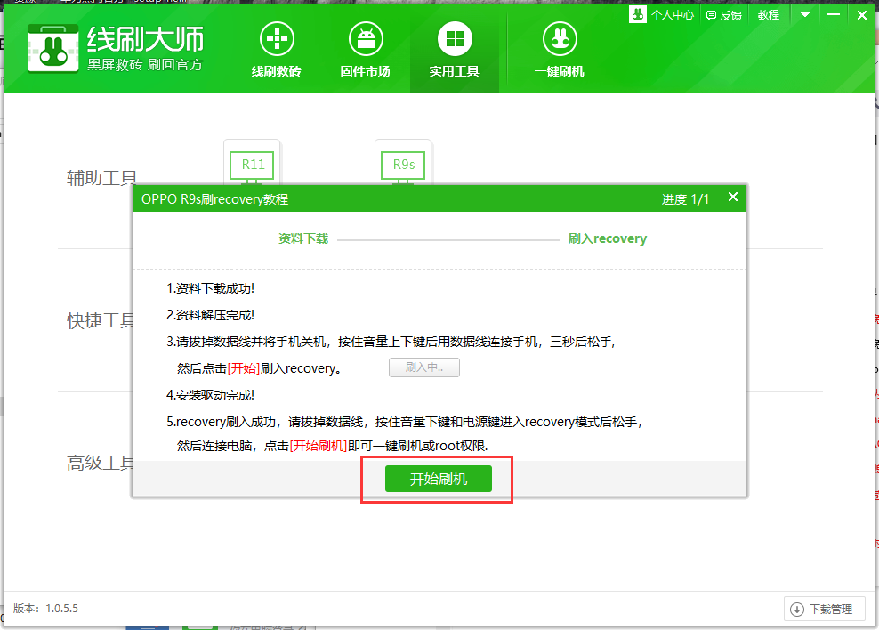This screenshot has height=630, width=879.
Task: Click the disabled 刷入中.. button
Action: pos(424,367)
